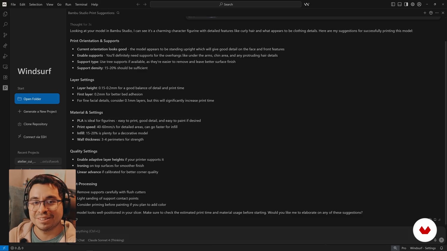Open the Selection menu
Viewport: 447px width, 251px height.
36,5
